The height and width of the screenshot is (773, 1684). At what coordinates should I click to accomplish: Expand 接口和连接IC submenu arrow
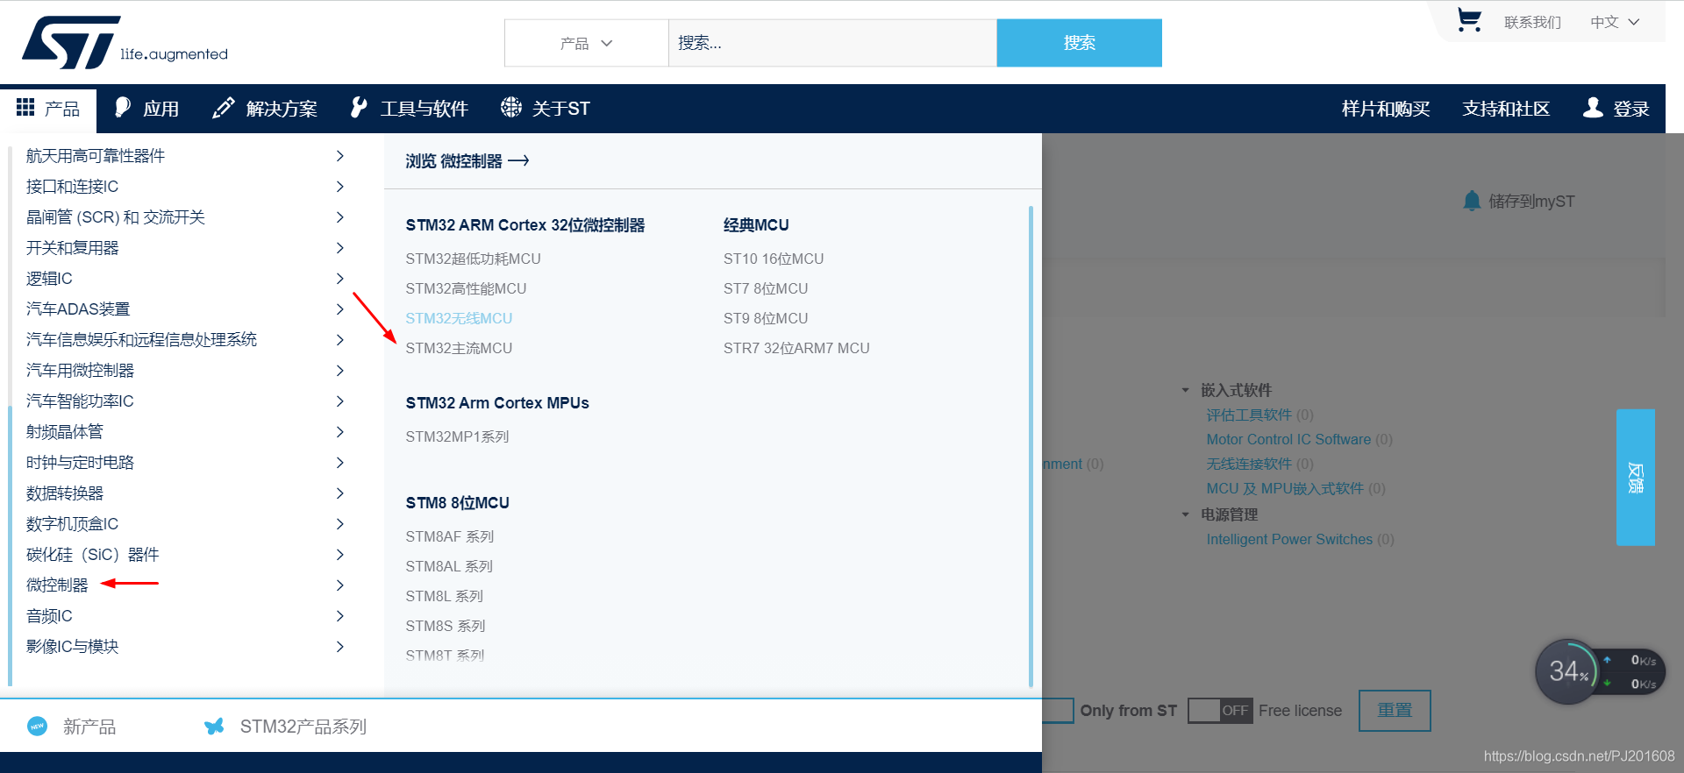point(340,186)
